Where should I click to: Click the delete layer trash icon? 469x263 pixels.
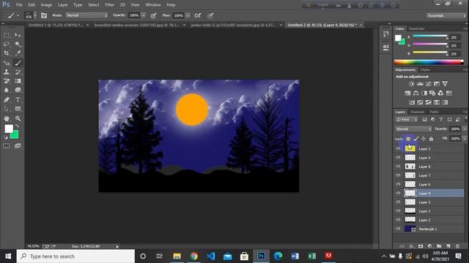[457, 246]
